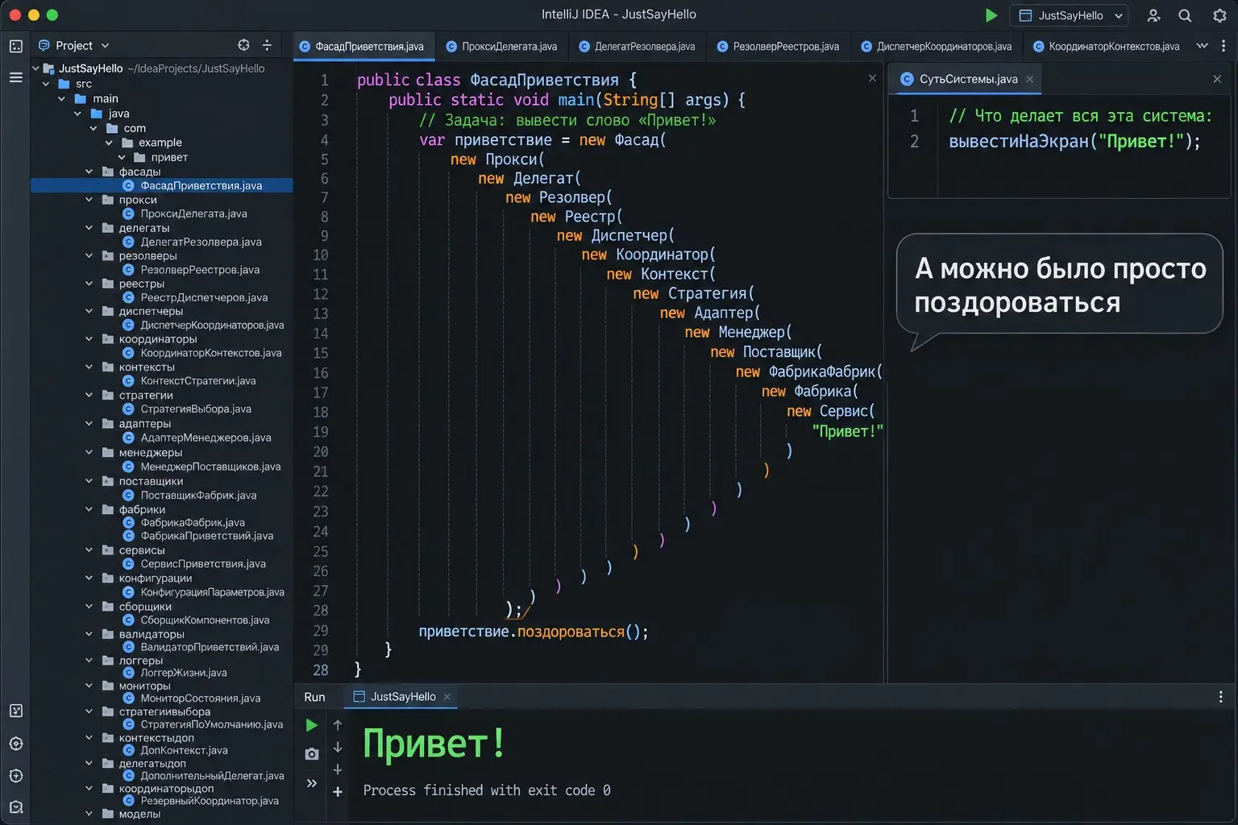Click the left strip icon below the terminal icon
The height and width of the screenshot is (825, 1238).
pos(16,744)
